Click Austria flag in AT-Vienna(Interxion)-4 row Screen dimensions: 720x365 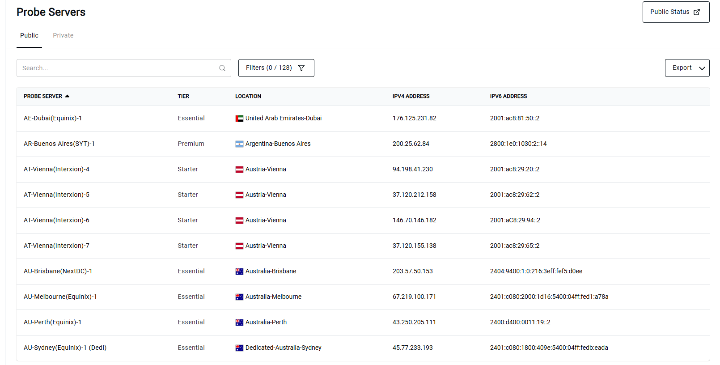tap(239, 170)
